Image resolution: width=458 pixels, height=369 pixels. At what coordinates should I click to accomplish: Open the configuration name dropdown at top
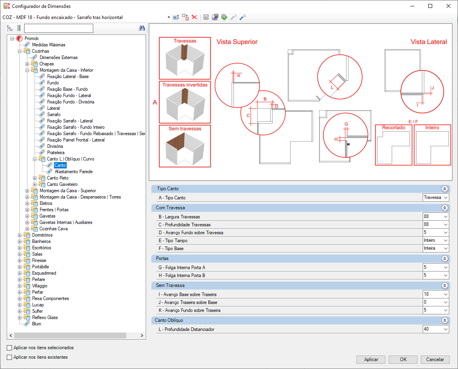tap(169, 17)
